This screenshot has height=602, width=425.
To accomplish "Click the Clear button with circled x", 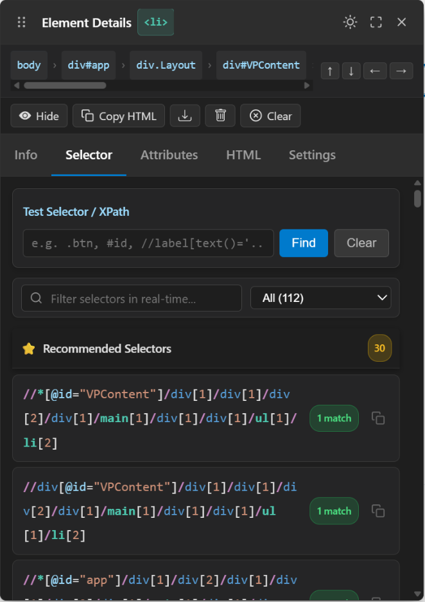I will (x=270, y=116).
